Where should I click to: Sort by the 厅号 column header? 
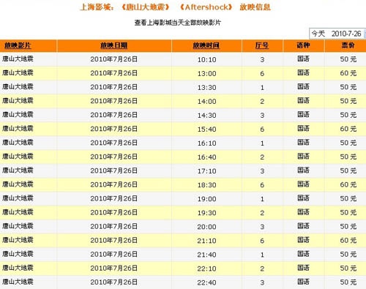(262, 45)
